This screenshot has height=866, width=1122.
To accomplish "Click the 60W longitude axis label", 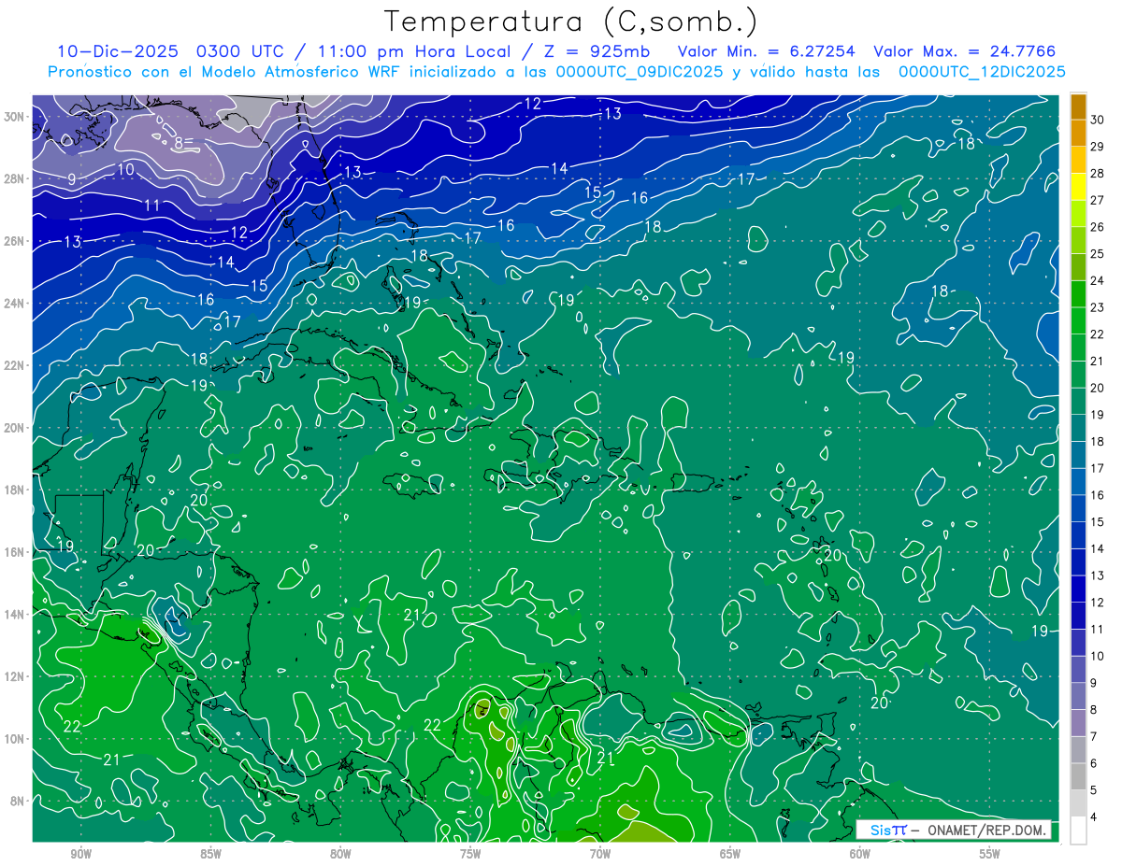I will point(860,854).
